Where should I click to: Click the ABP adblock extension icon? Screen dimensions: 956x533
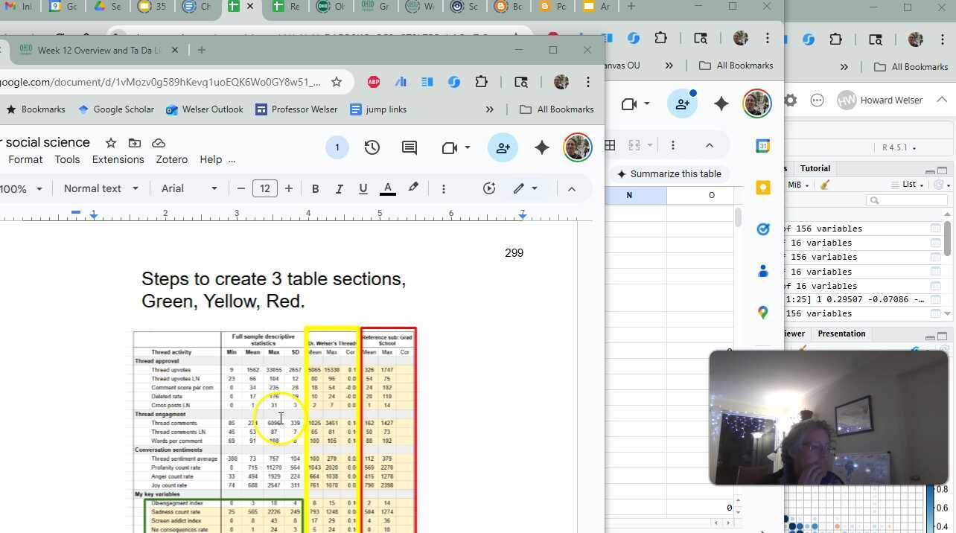374,82
